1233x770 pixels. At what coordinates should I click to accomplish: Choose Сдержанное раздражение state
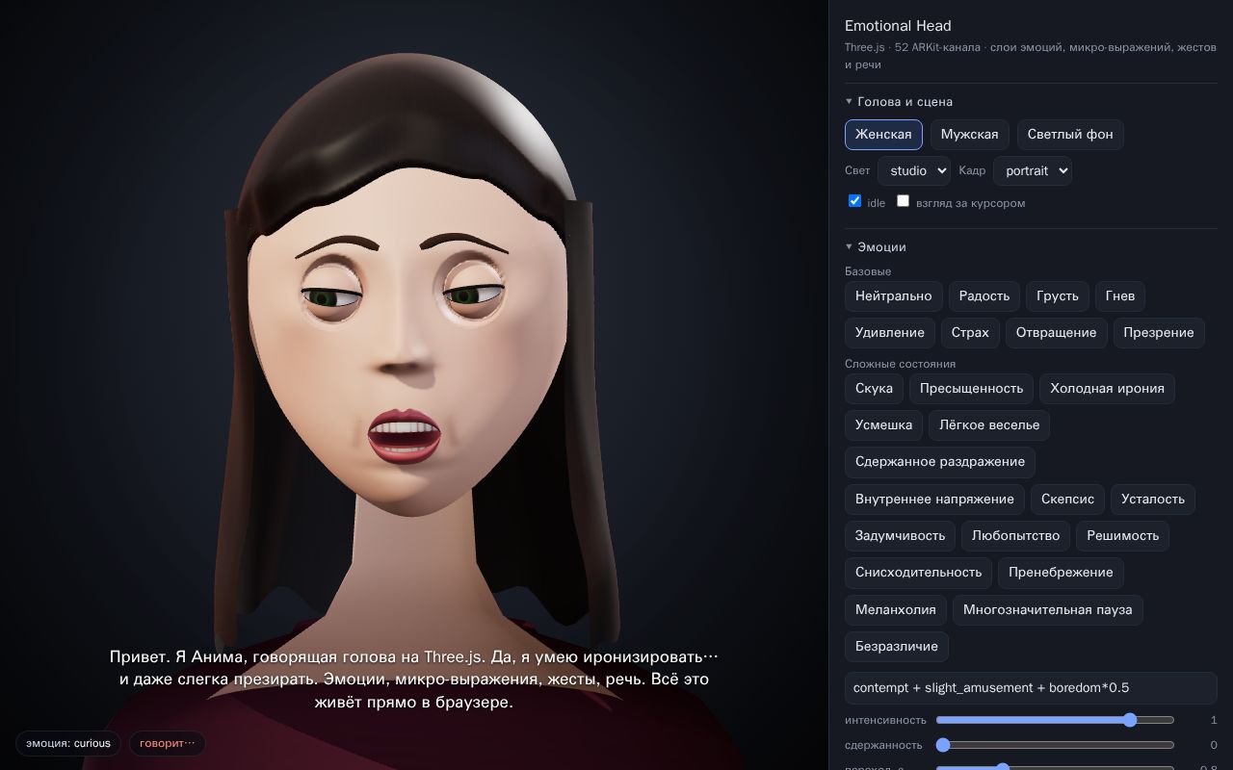pos(940,462)
